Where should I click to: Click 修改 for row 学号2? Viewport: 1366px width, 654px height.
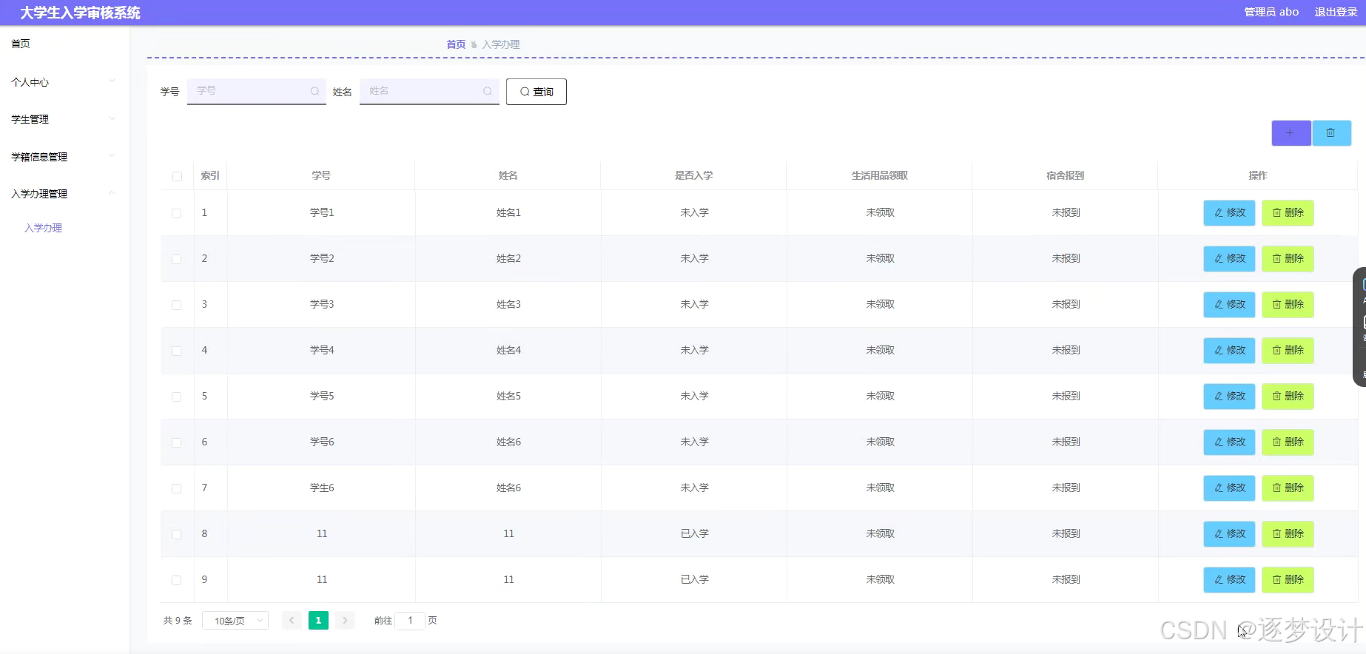point(1229,259)
